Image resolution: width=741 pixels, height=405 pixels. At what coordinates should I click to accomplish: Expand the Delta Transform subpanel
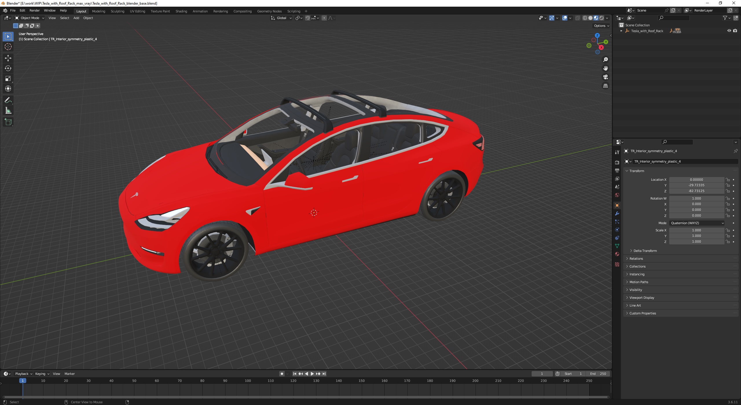point(645,251)
